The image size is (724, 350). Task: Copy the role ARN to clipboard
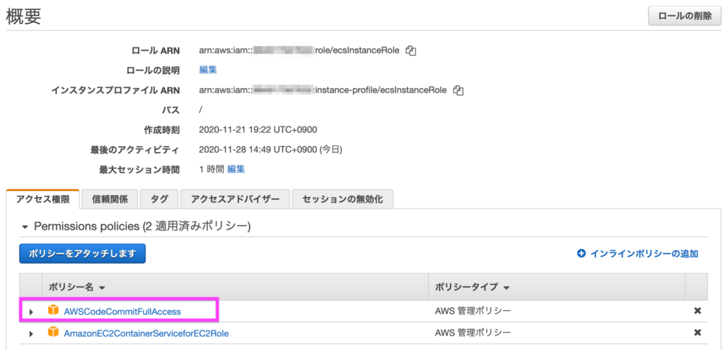point(411,50)
